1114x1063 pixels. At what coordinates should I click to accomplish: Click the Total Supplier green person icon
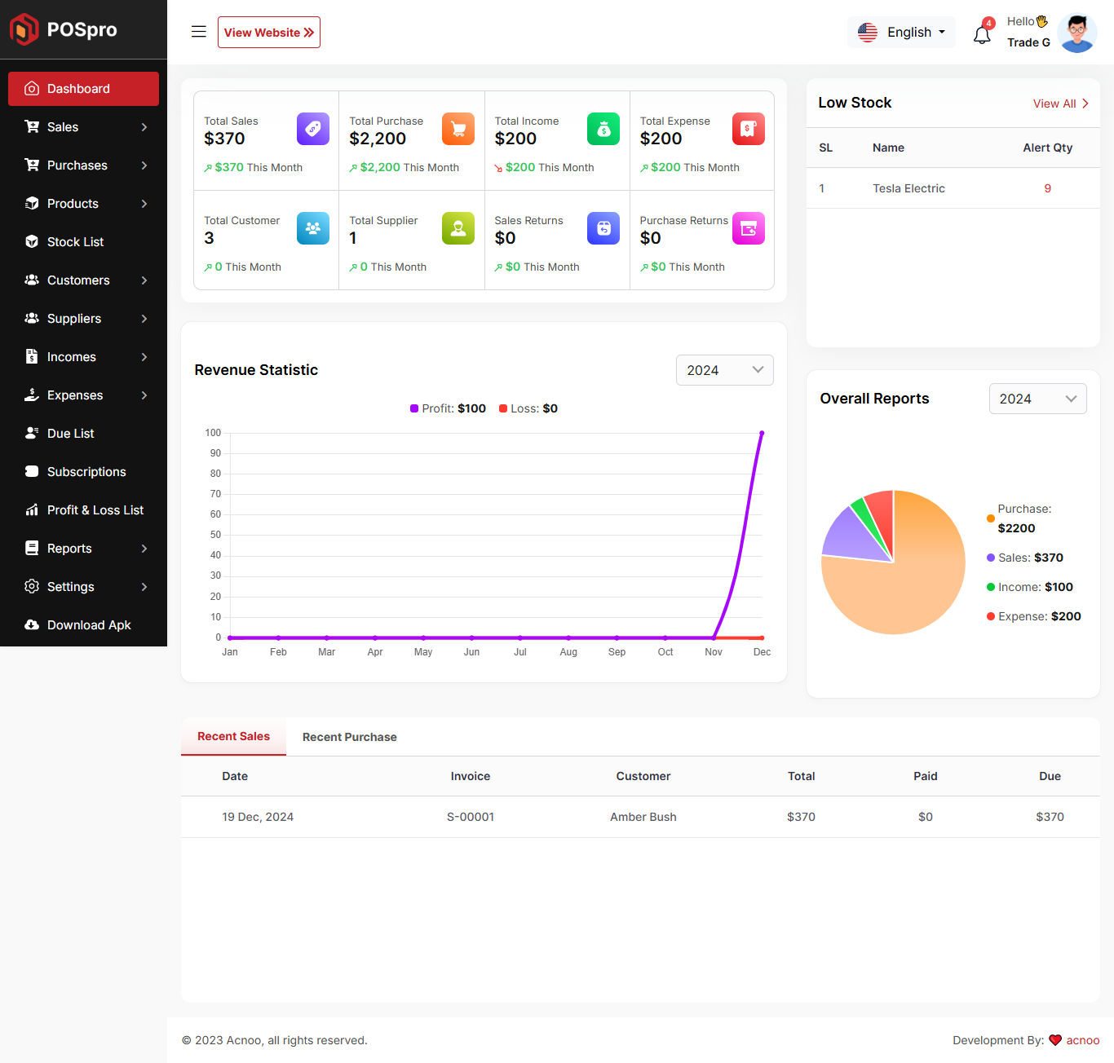point(458,228)
